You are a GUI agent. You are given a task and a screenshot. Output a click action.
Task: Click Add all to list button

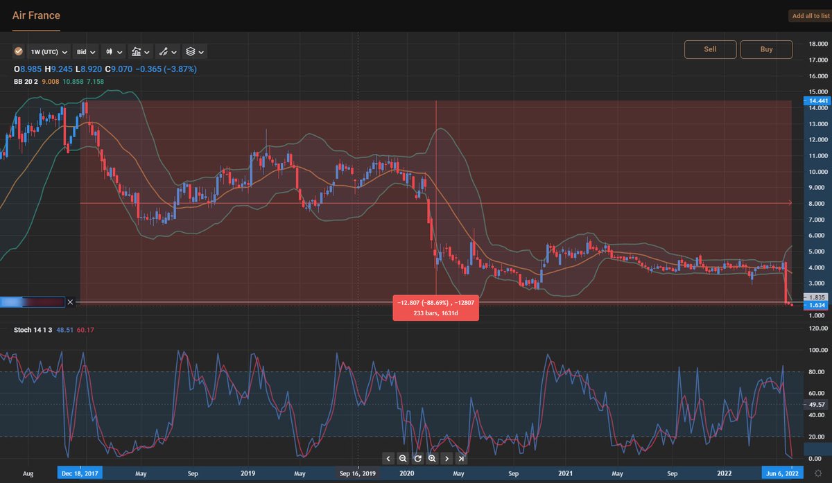point(809,16)
